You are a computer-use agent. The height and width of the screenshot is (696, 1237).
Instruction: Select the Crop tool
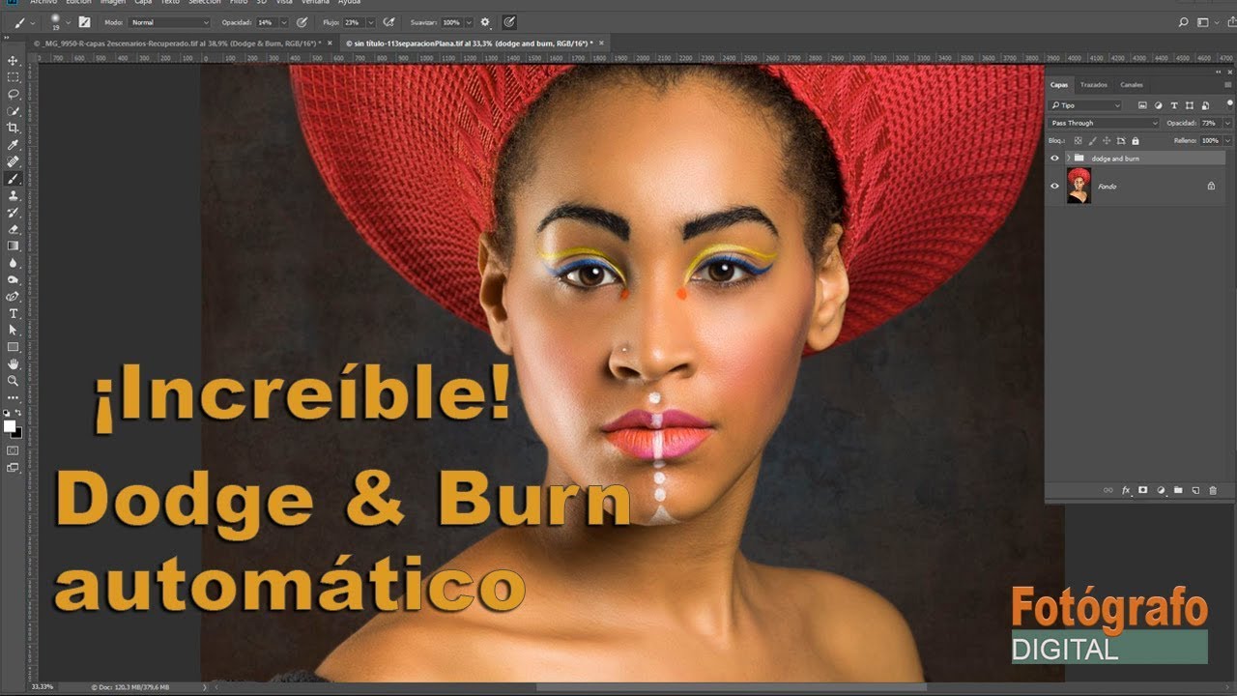pyautogui.click(x=14, y=128)
